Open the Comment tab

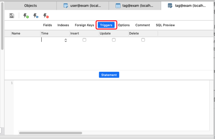(x=143, y=25)
